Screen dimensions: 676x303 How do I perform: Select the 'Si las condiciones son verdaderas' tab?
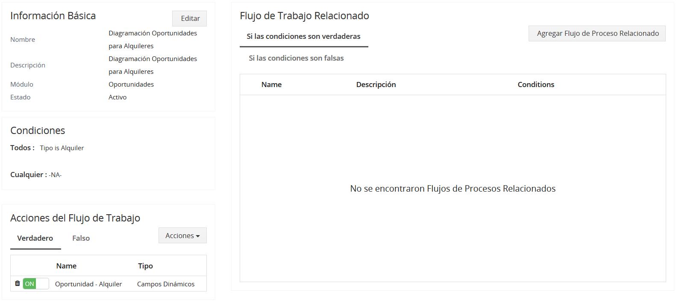[x=303, y=36]
